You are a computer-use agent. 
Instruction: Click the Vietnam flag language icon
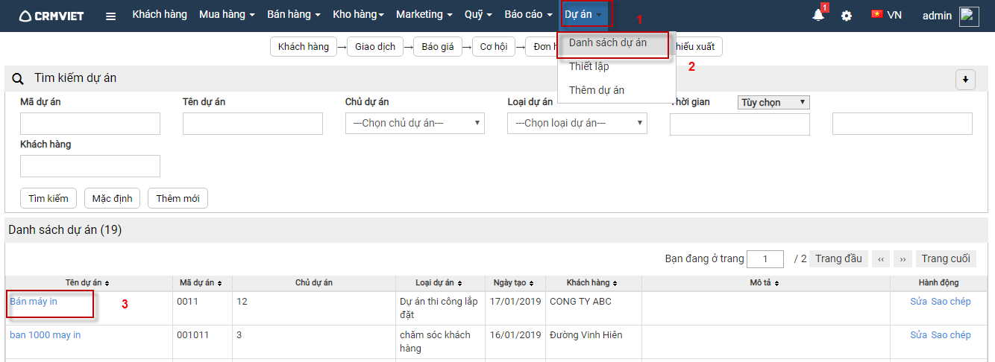click(x=877, y=15)
